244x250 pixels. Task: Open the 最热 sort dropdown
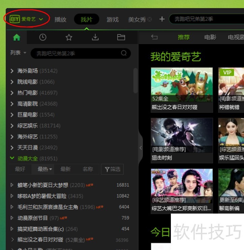pyautogui.click(x=45, y=169)
